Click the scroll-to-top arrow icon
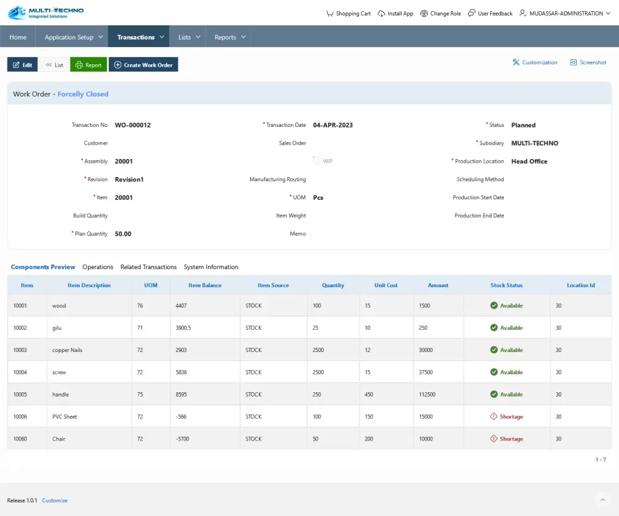 pyautogui.click(x=602, y=500)
